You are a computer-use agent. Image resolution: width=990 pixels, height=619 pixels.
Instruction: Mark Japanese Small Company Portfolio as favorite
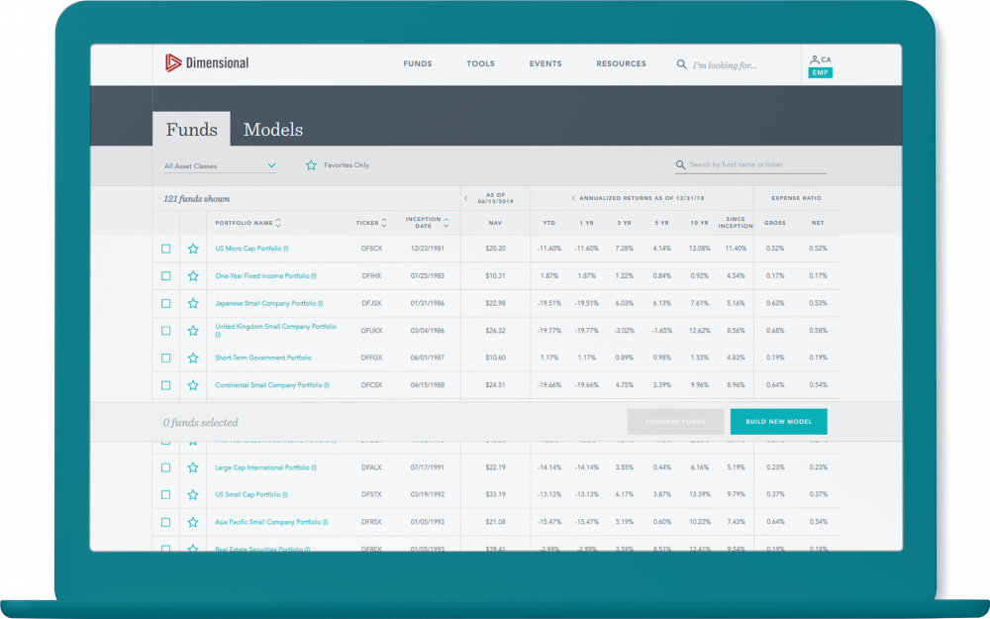(x=193, y=303)
